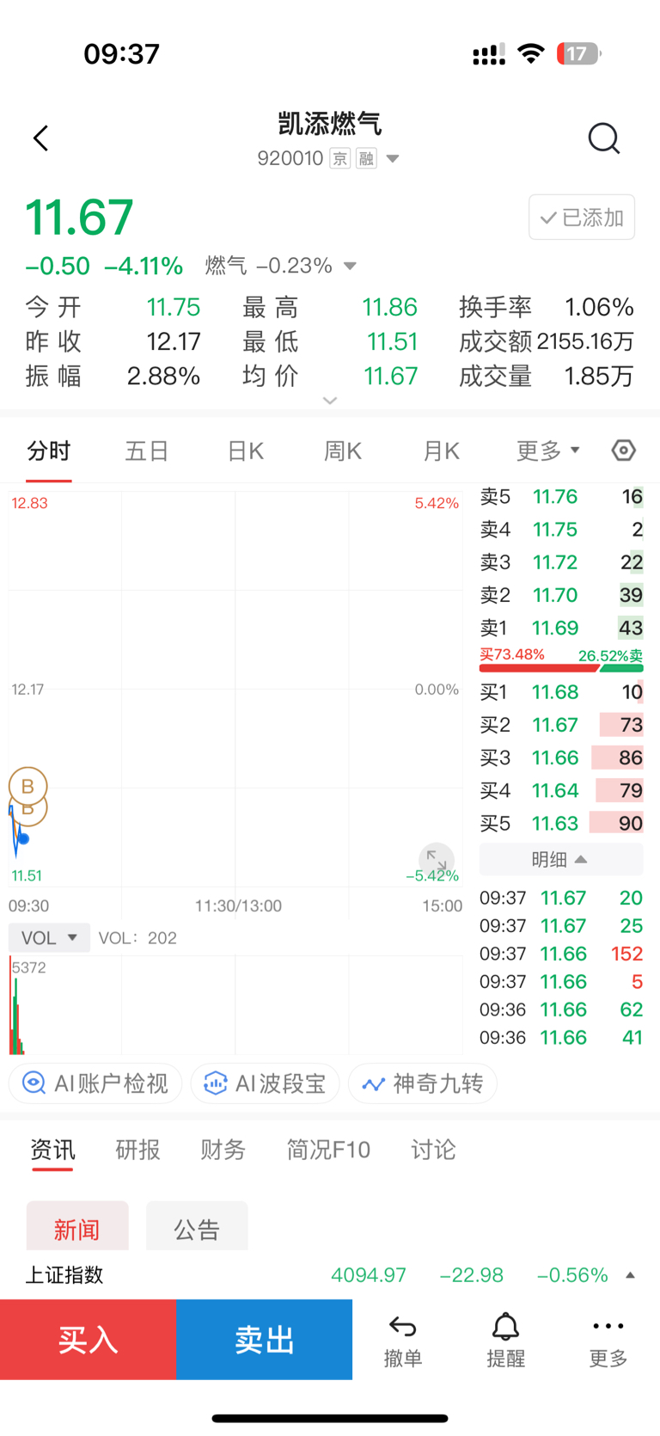Tap the 成交额 2155.16万 value
The width and height of the screenshot is (660, 1436).
[585, 341]
